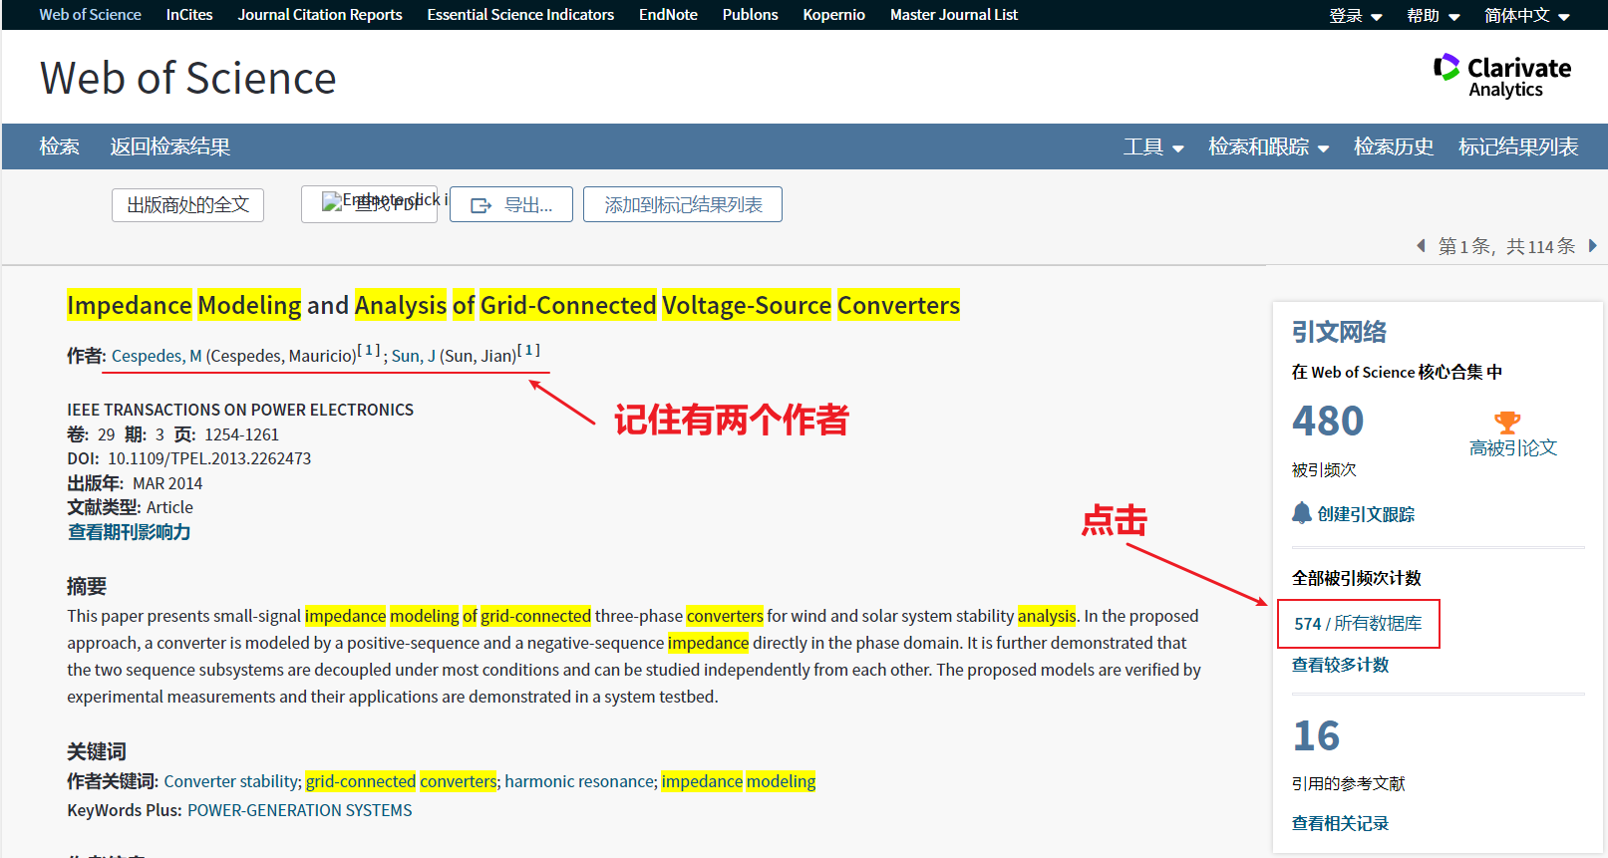Click keyword harmonic resonance
This screenshot has width=1608, height=858.
pyautogui.click(x=580, y=781)
